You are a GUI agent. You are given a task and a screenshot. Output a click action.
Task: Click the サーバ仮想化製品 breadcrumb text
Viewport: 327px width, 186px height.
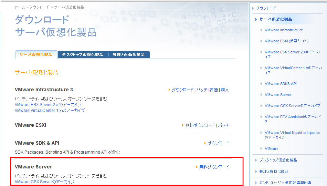pos(69,7)
